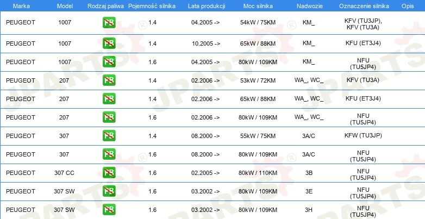The height and width of the screenshot is (219, 425).
Task: Click the Marka column header
Action: 21,6
